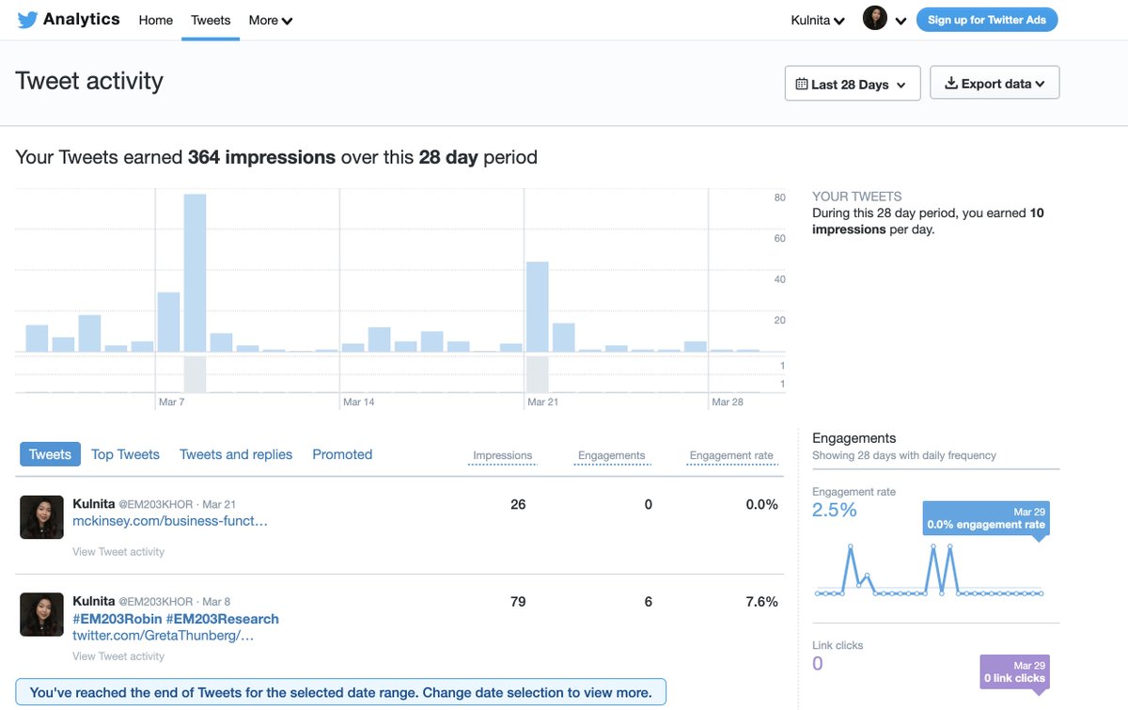View Tweet activity for Mar 21 tweet

coord(118,552)
